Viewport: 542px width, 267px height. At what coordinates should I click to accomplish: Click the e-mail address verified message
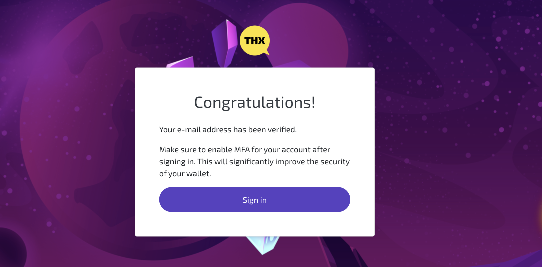click(228, 129)
